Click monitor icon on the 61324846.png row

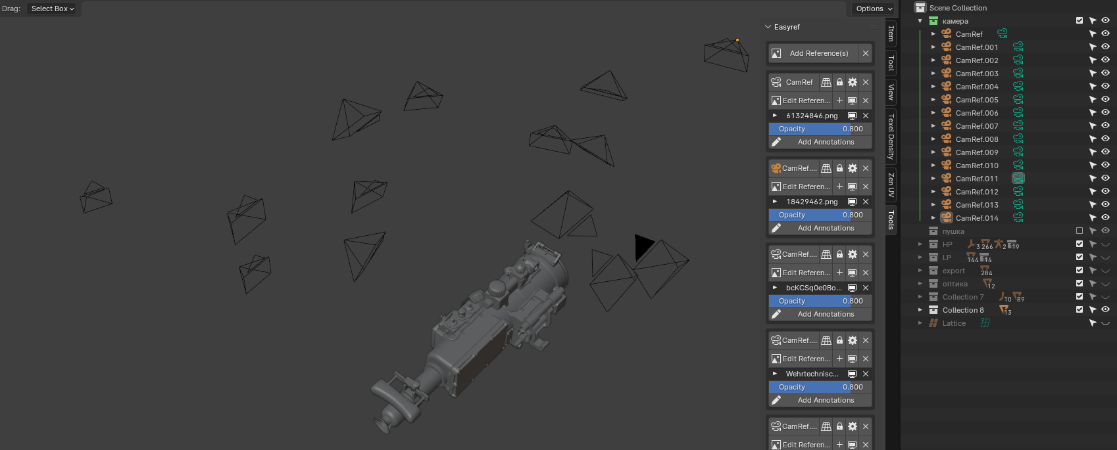click(852, 116)
